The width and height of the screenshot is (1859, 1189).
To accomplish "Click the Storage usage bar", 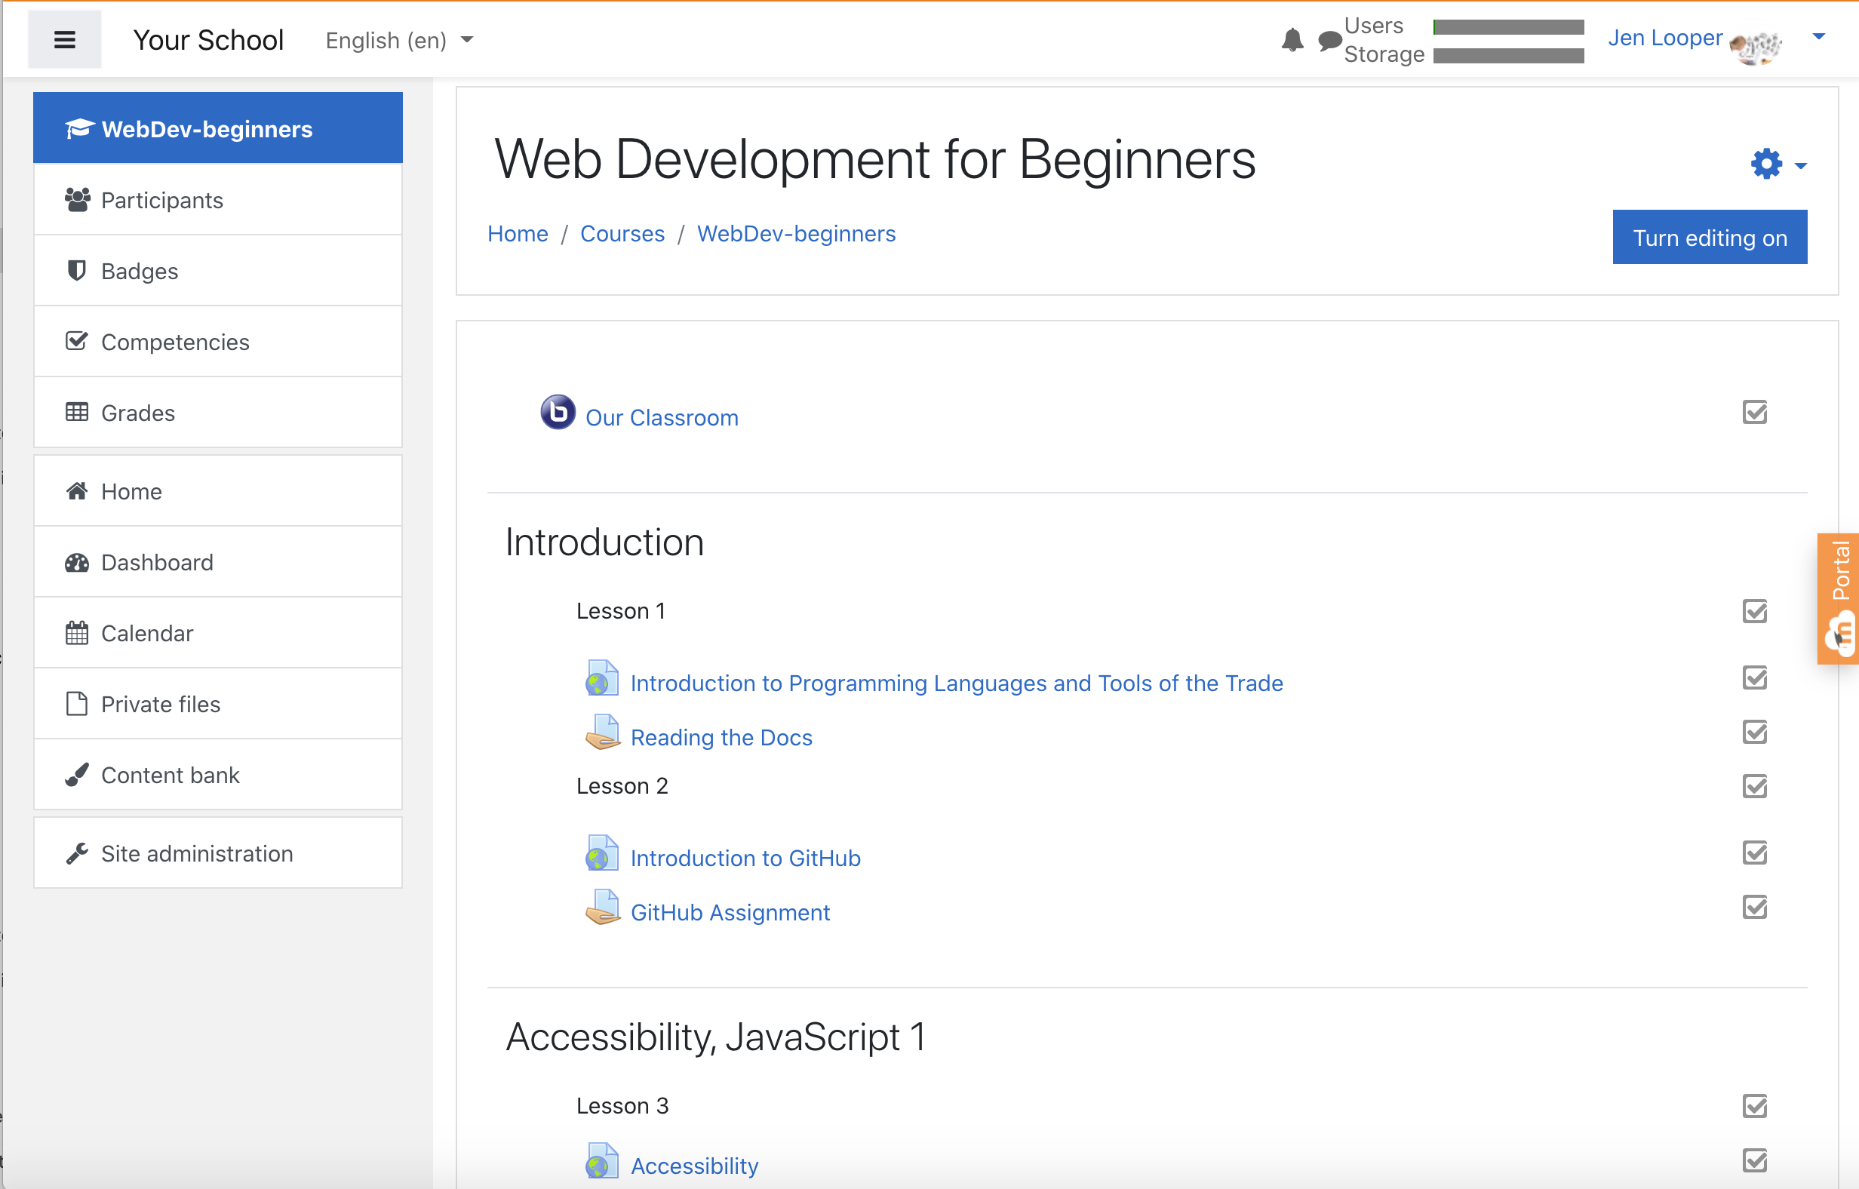I will 1507,56.
